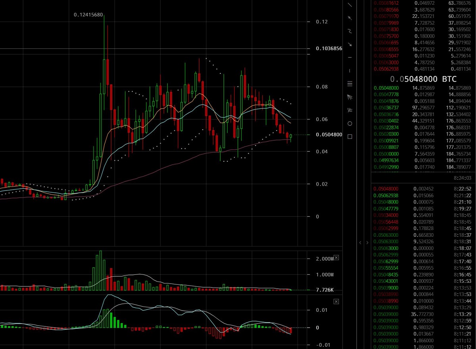Image resolution: width=476 pixels, height=349 pixels.
Task: Select the ask order at 0.05079970
Action: tap(423, 16)
